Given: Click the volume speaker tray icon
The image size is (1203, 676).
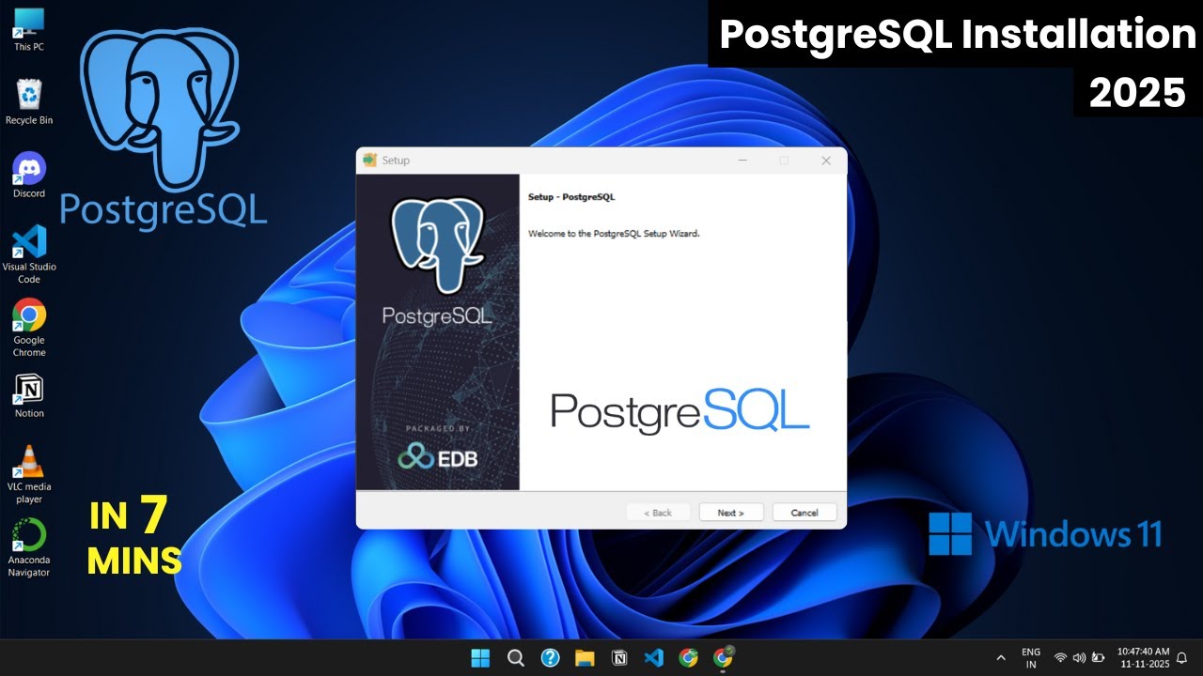Looking at the screenshot, I should click(1078, 658).
